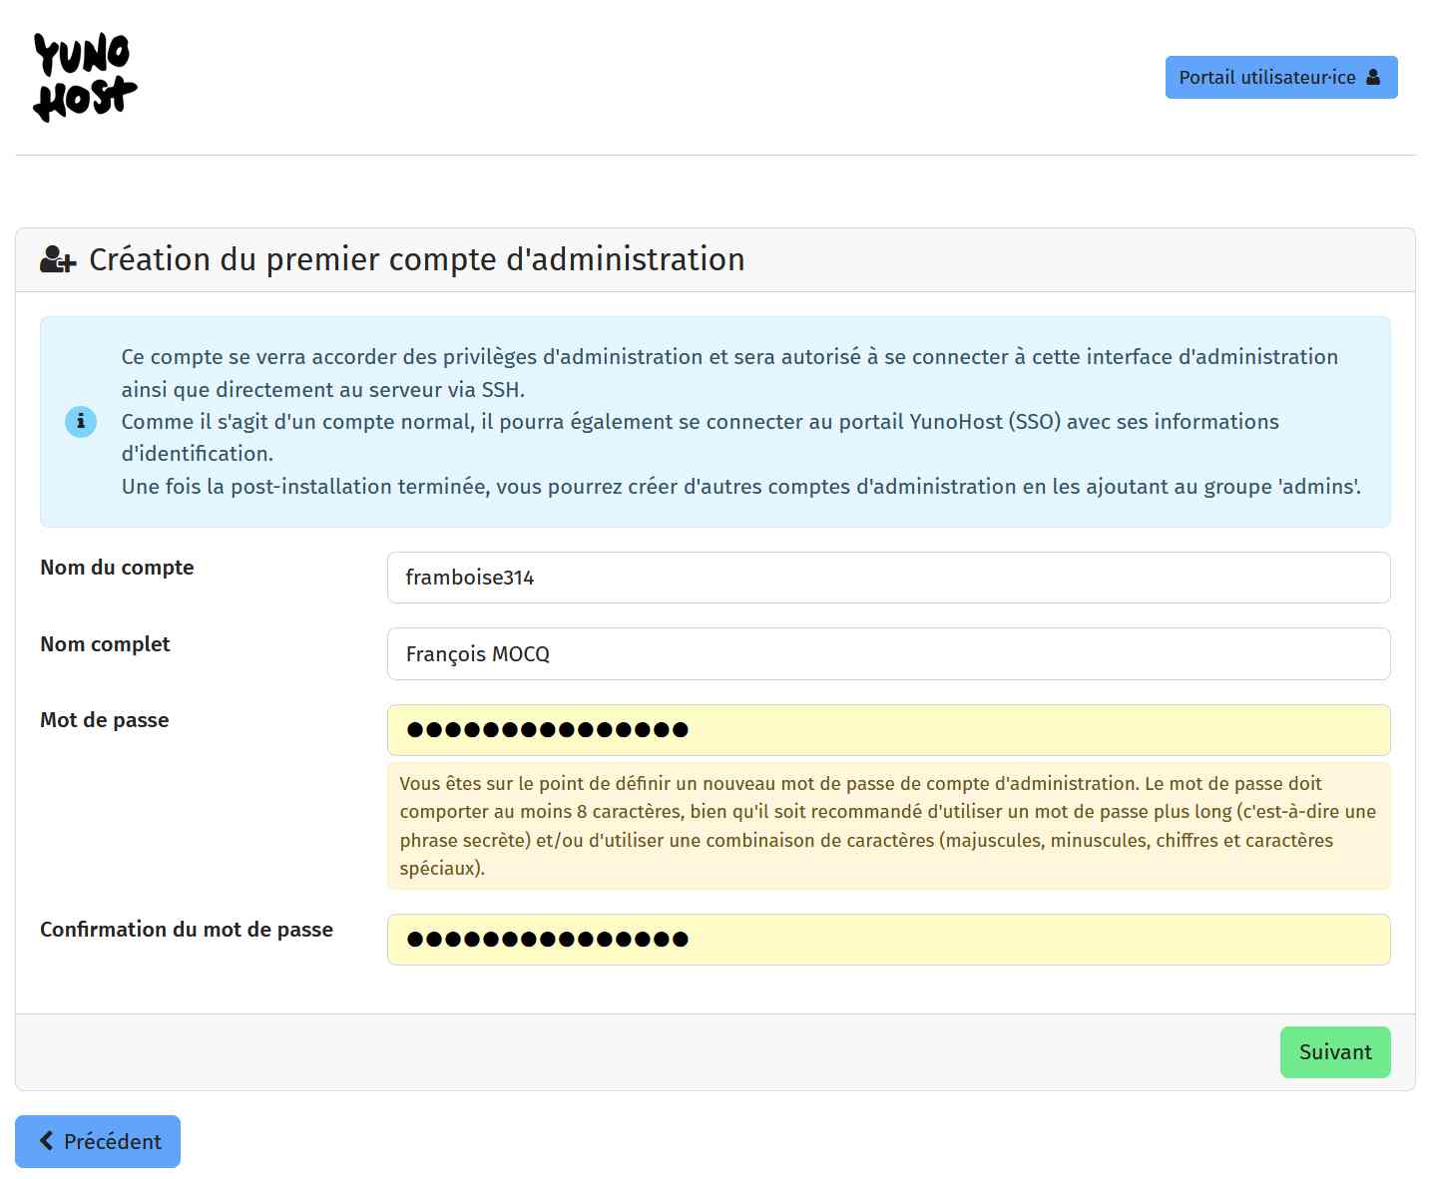The width and height of the screenshot is (1433, 1179).
Task: Click the user icon in Portail button
Action: [1373, 77]
